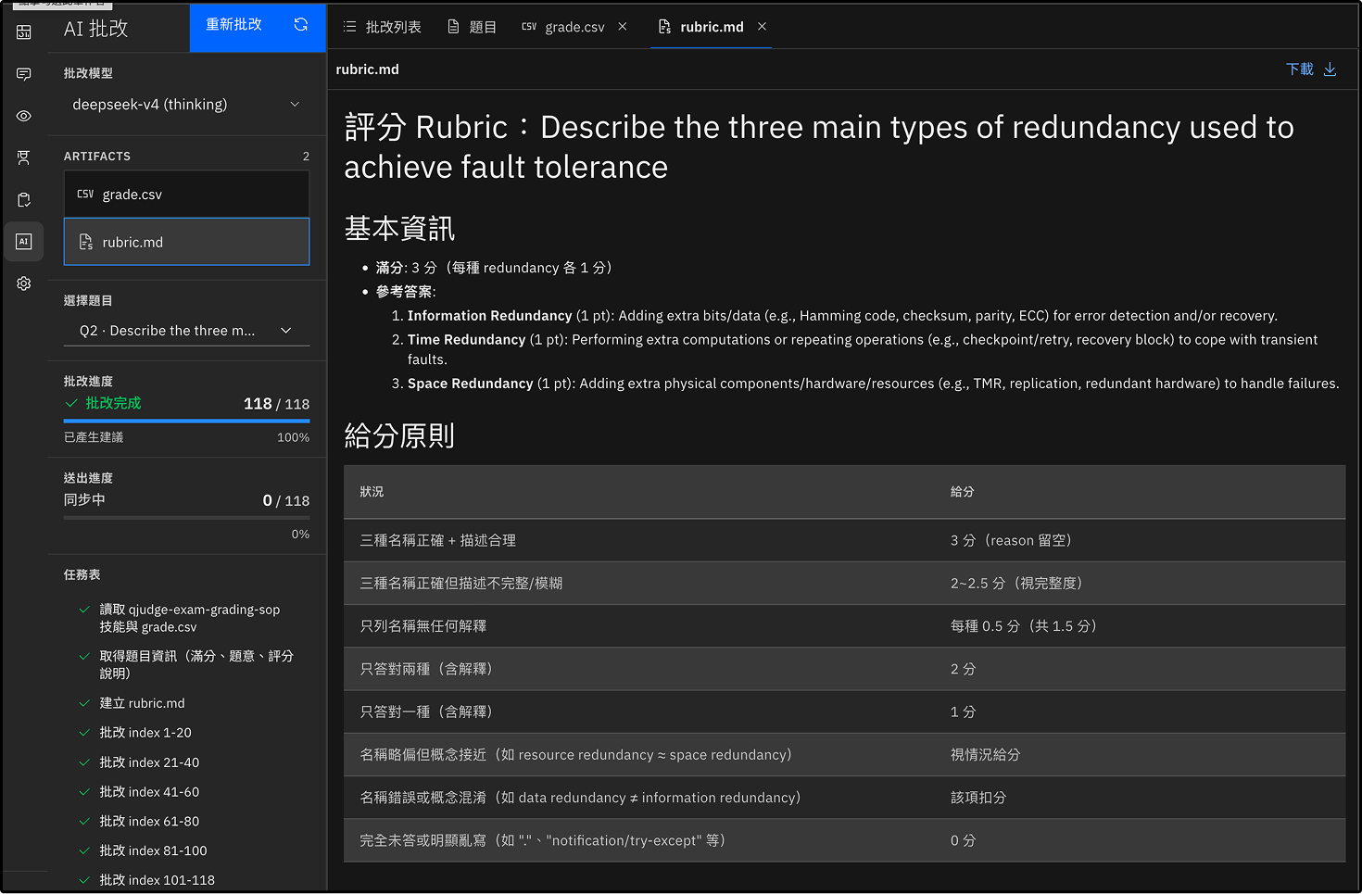Click checkmark beside 建立 rubric.md task
Image resolution: width=1362 pixels, height=894 pixels.
click(x=84, y=703)
